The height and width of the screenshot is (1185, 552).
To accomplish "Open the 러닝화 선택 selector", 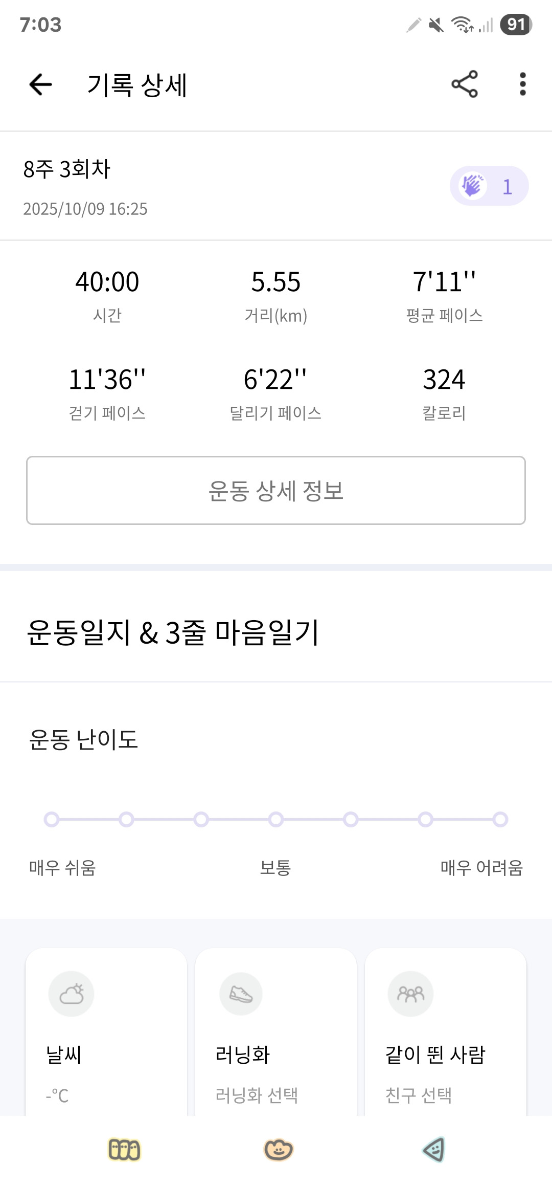I will (257, 1095).
